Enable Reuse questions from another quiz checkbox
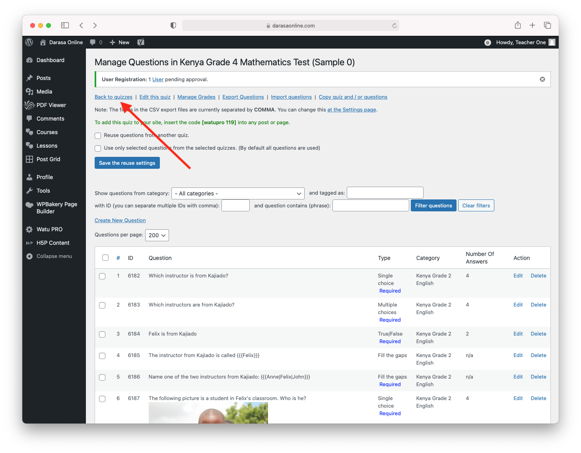 [x=98, y=136]
